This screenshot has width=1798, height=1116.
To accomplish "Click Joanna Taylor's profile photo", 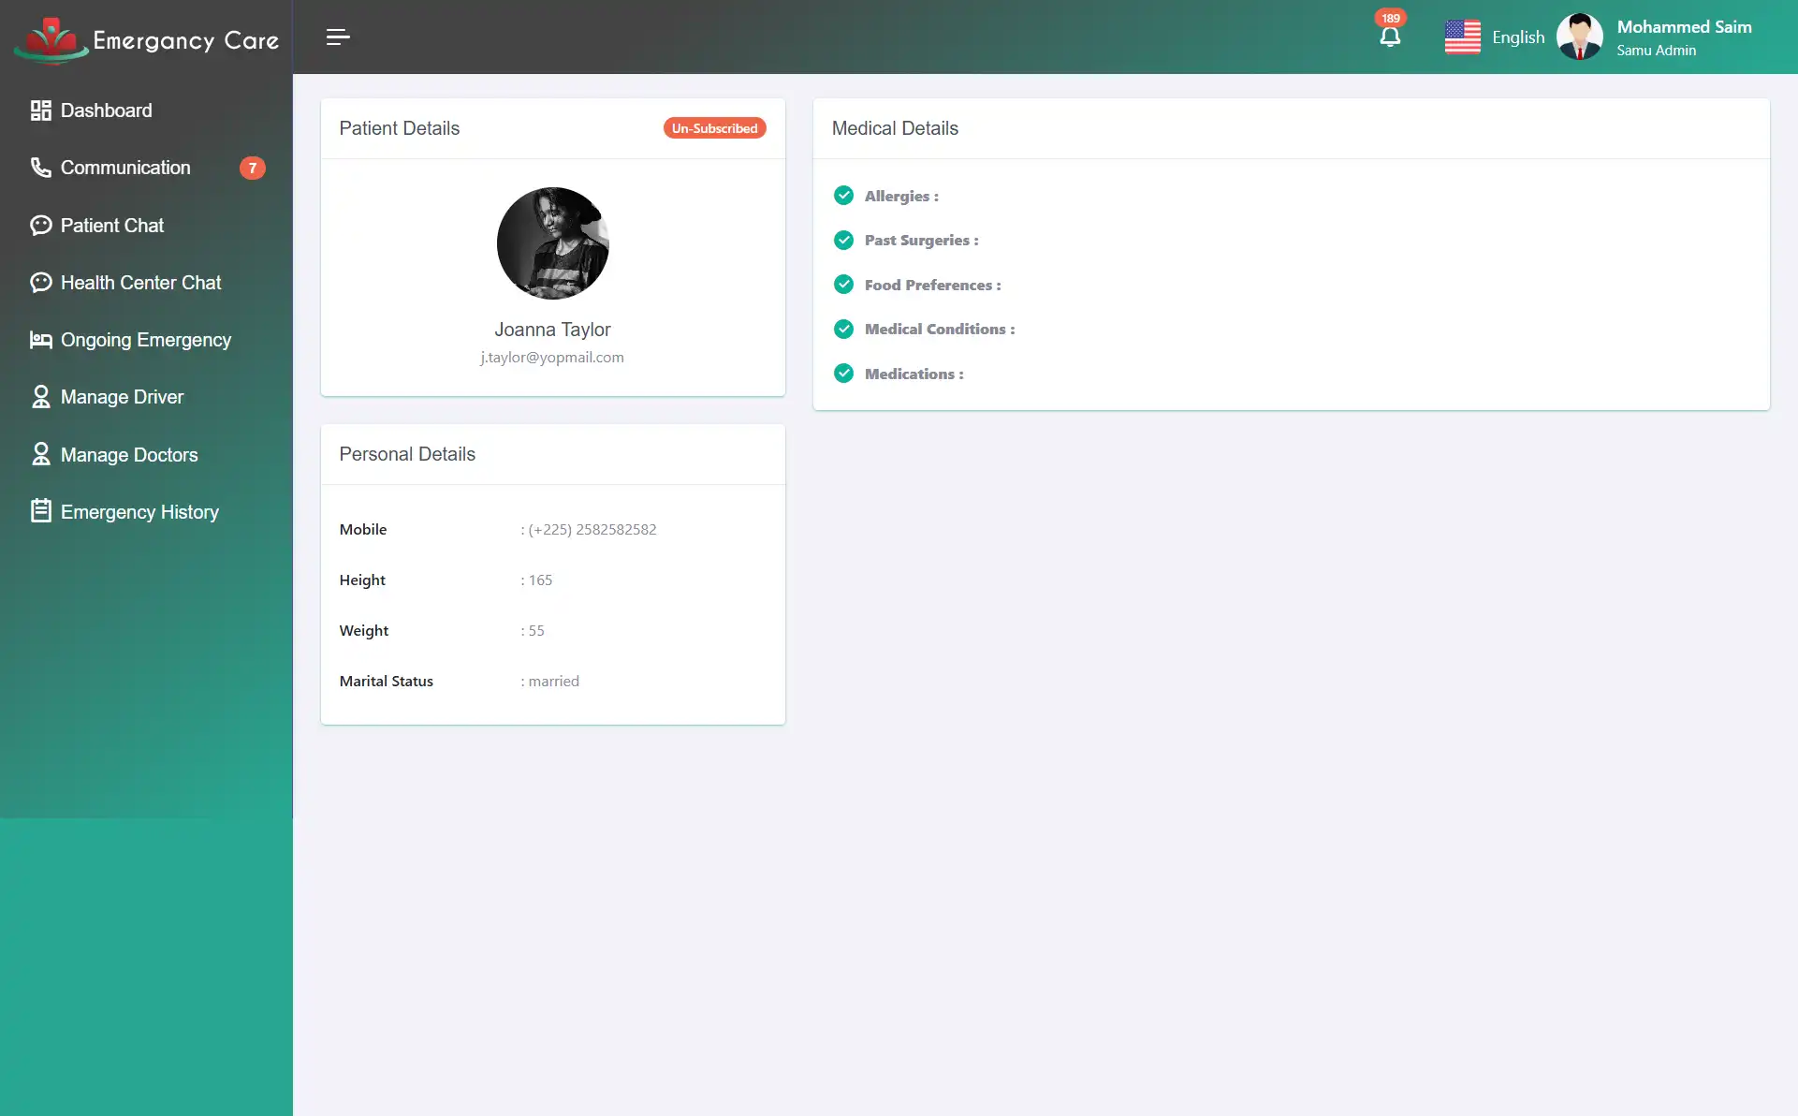I will pos(552,243).
